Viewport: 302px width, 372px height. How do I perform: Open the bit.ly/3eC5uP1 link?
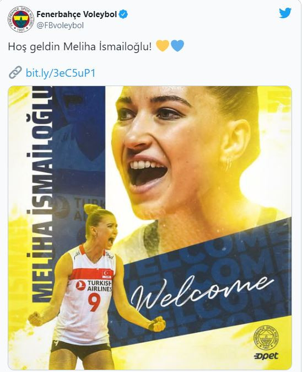coord(61,73)
